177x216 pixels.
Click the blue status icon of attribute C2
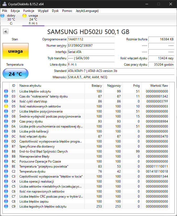(x=6, y=171)
